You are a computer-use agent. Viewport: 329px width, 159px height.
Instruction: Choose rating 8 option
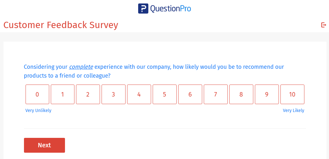[x=241, y=94]
